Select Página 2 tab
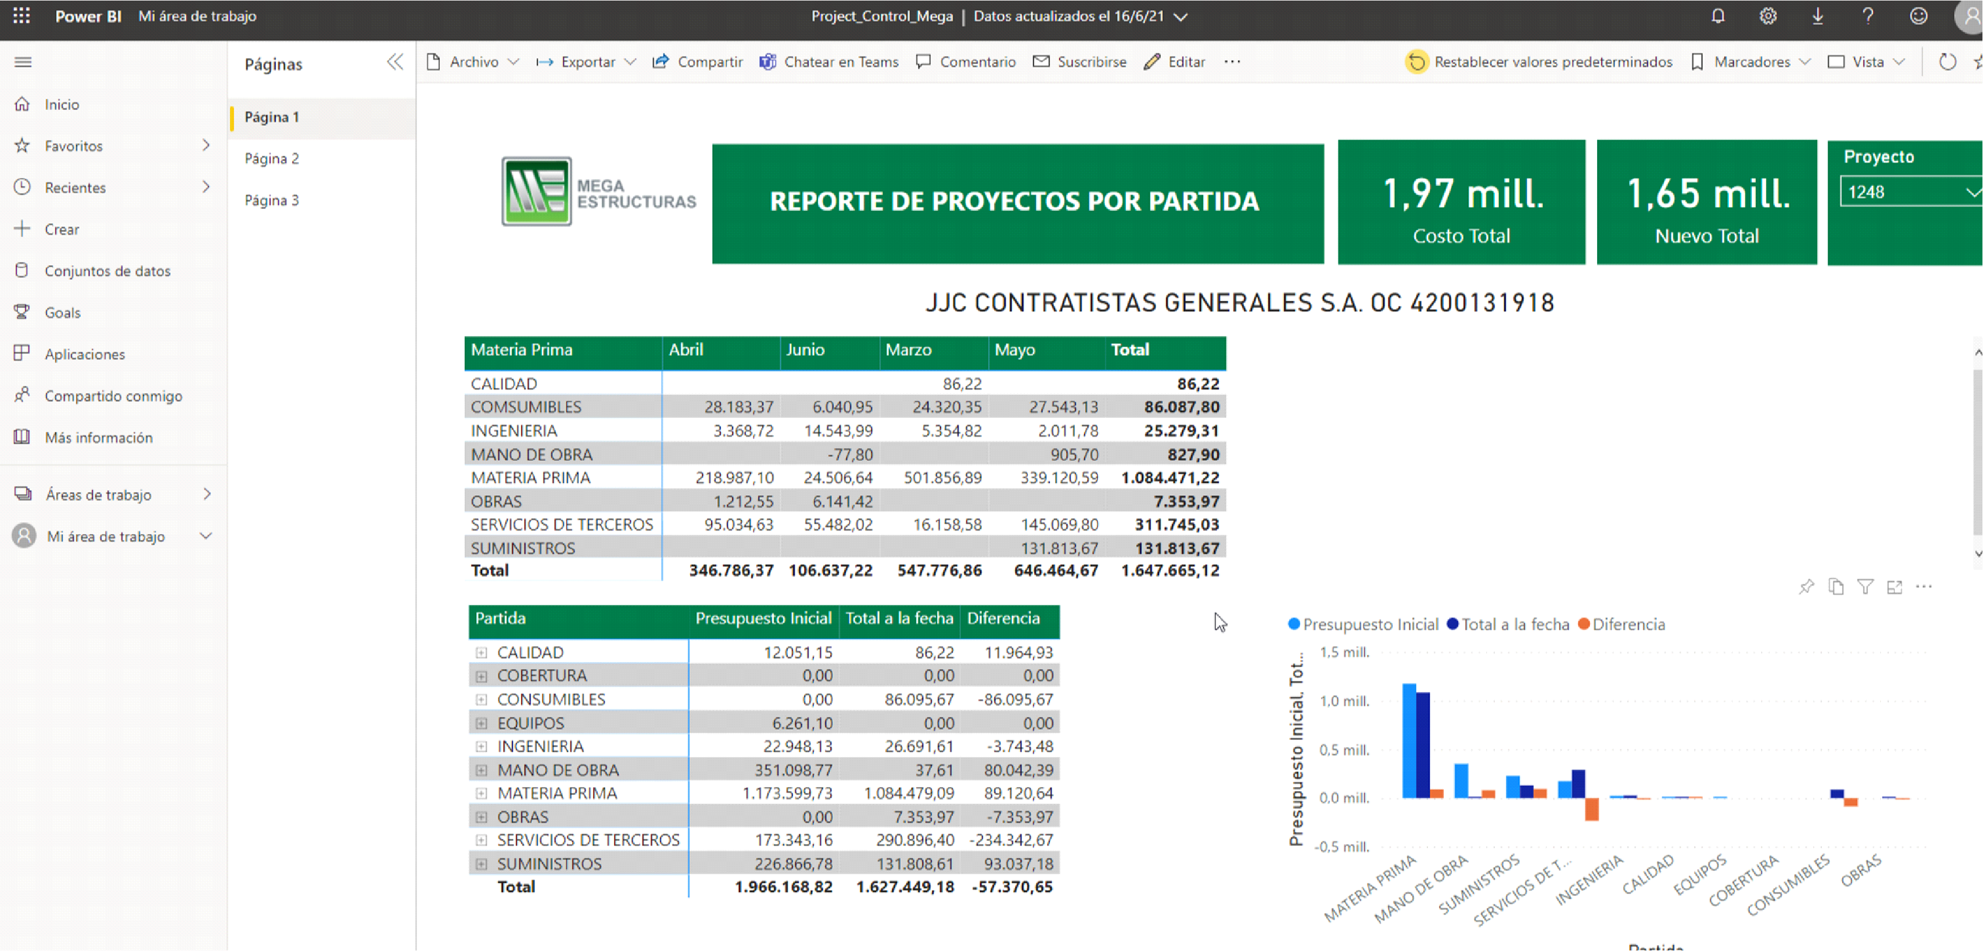This screenshot has width=1983, height=951. point(322,158)
